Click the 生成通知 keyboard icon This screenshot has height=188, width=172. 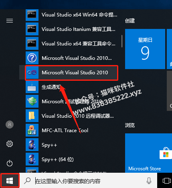32,87
